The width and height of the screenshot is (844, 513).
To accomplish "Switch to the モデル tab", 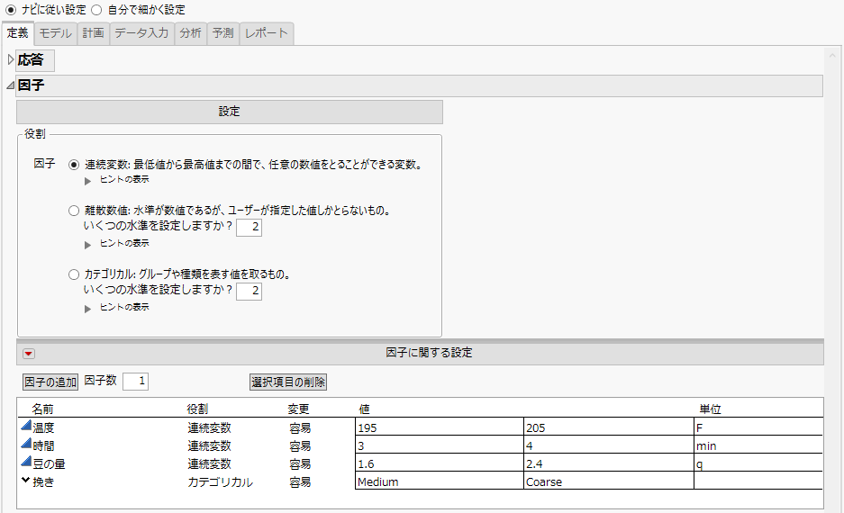I will coord(56,33).
